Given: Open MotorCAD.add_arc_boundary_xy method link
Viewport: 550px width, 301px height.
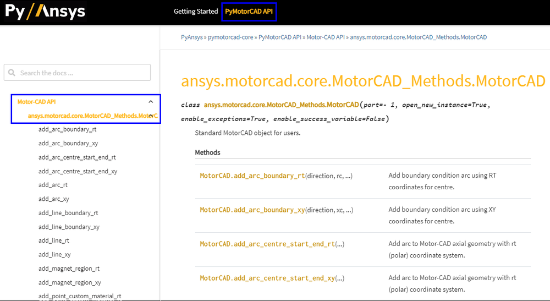Looking at the screenshot, I should pos(252,210).
